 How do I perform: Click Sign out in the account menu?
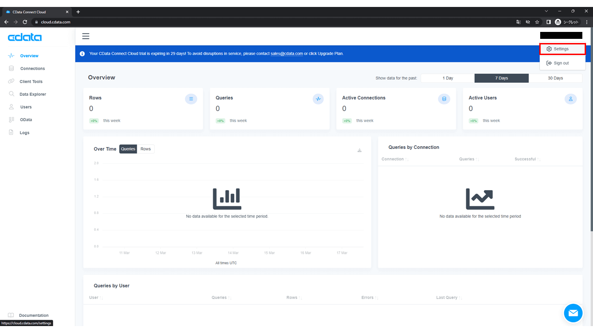click(561, 63)
